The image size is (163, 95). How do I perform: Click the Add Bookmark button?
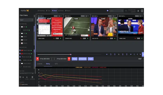click(x=83, y=59)
